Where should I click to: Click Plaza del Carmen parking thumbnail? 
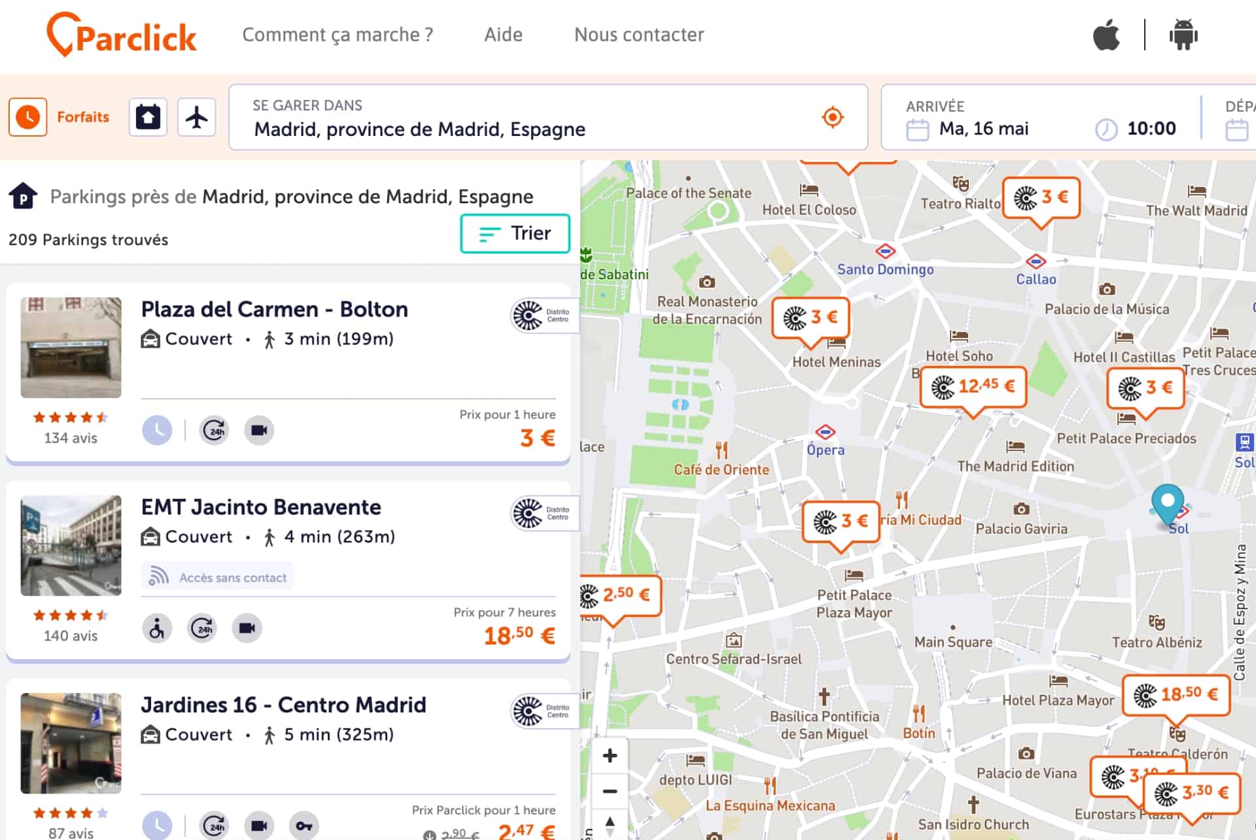(x=71, y=348)
